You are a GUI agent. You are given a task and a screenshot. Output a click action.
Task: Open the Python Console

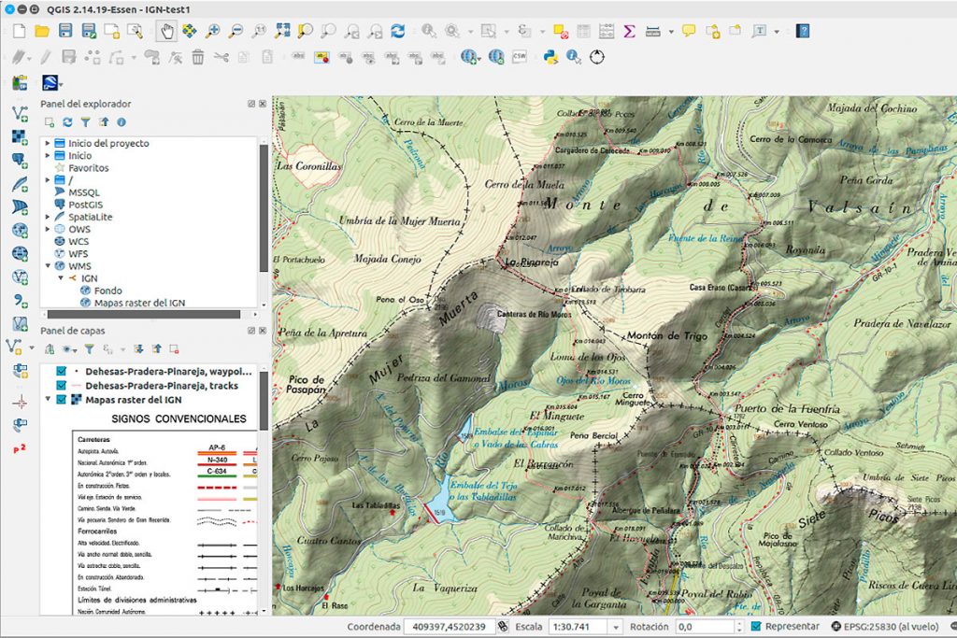click(550, 58)
